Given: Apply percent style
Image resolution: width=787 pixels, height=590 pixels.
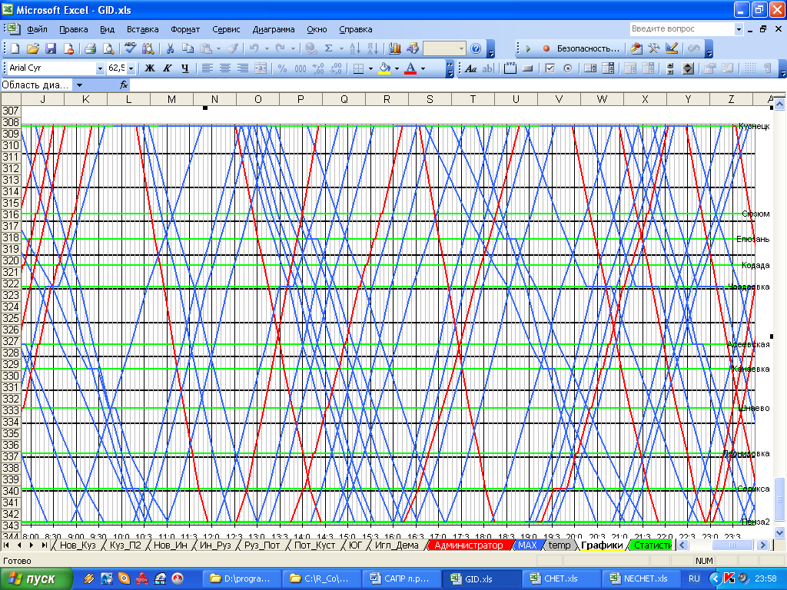Looking at the screenshot, I should click(x=283, y=68).
